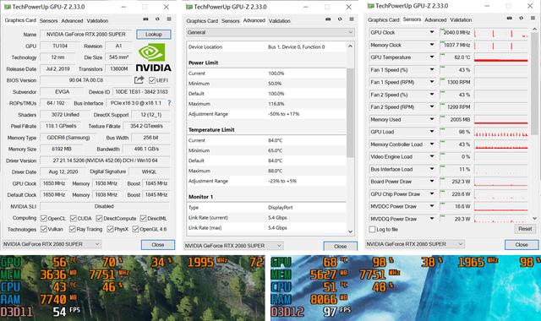This screenshot has width=541, height=321.
Task: Open the hamburger menu in middle GPU-Z window
Action: click(x=352, y=19)
